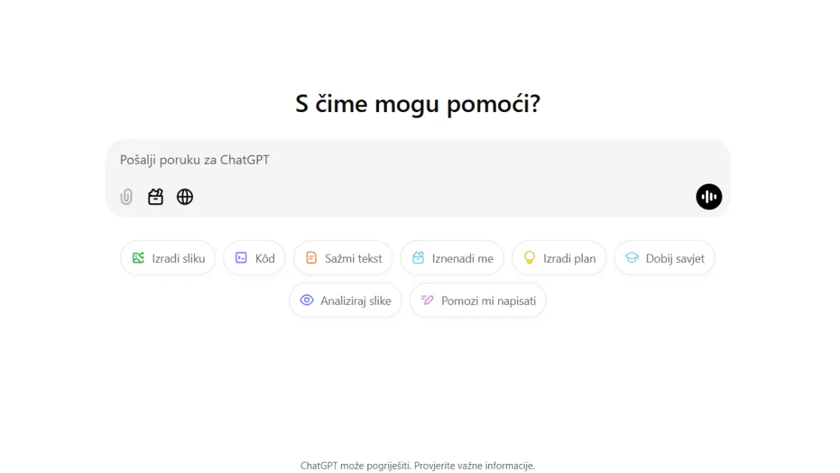Click the message input field to compose
Image resolution: width=840 pixels, height=473 pixels.
[350, 160]
